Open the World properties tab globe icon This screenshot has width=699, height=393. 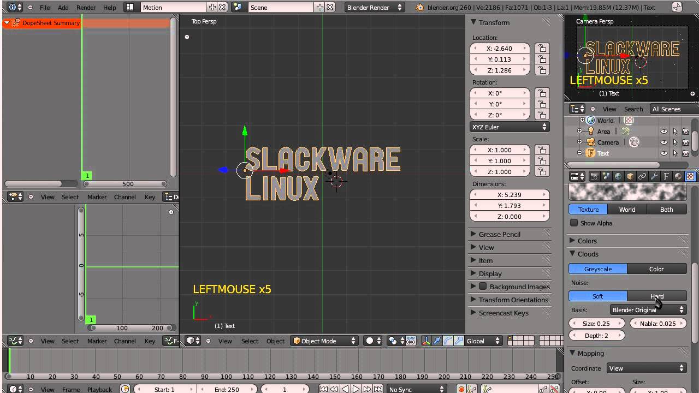[618, 176]
